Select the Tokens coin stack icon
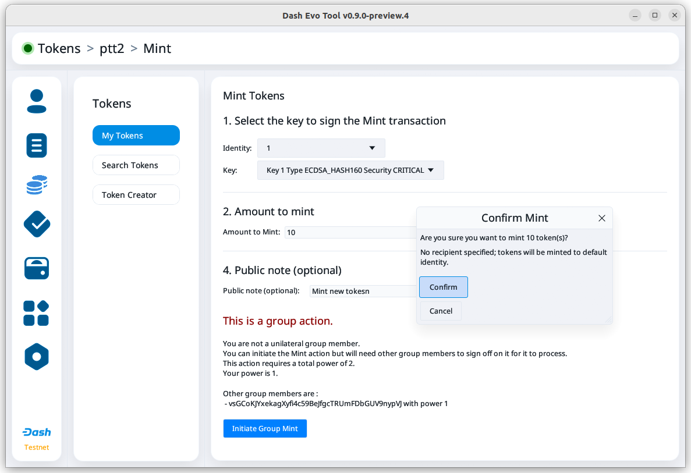Image resolution: width=691 pixels, height=473 pixels. pos(37,185)
